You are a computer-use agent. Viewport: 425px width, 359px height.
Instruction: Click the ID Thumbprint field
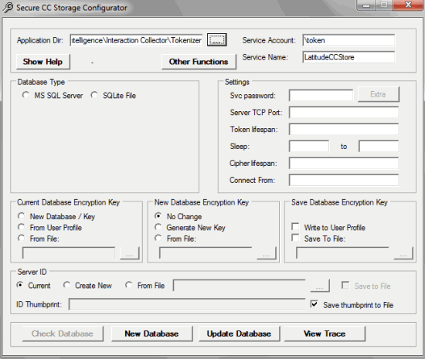[x=187, y=304]
